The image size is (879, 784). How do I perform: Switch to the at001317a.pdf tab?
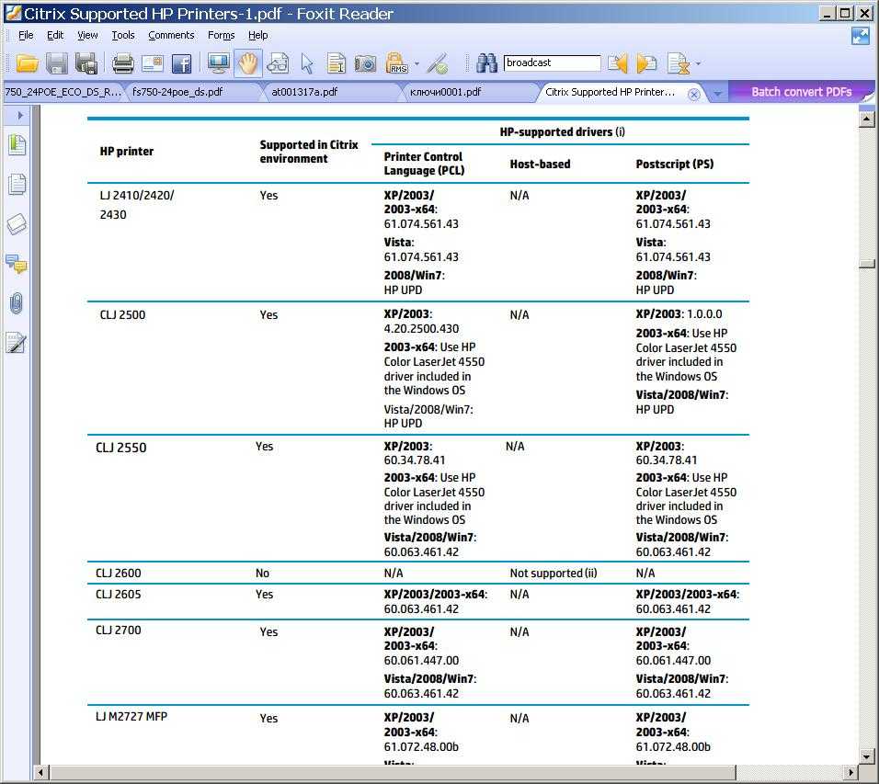click(x=304, y=92)
